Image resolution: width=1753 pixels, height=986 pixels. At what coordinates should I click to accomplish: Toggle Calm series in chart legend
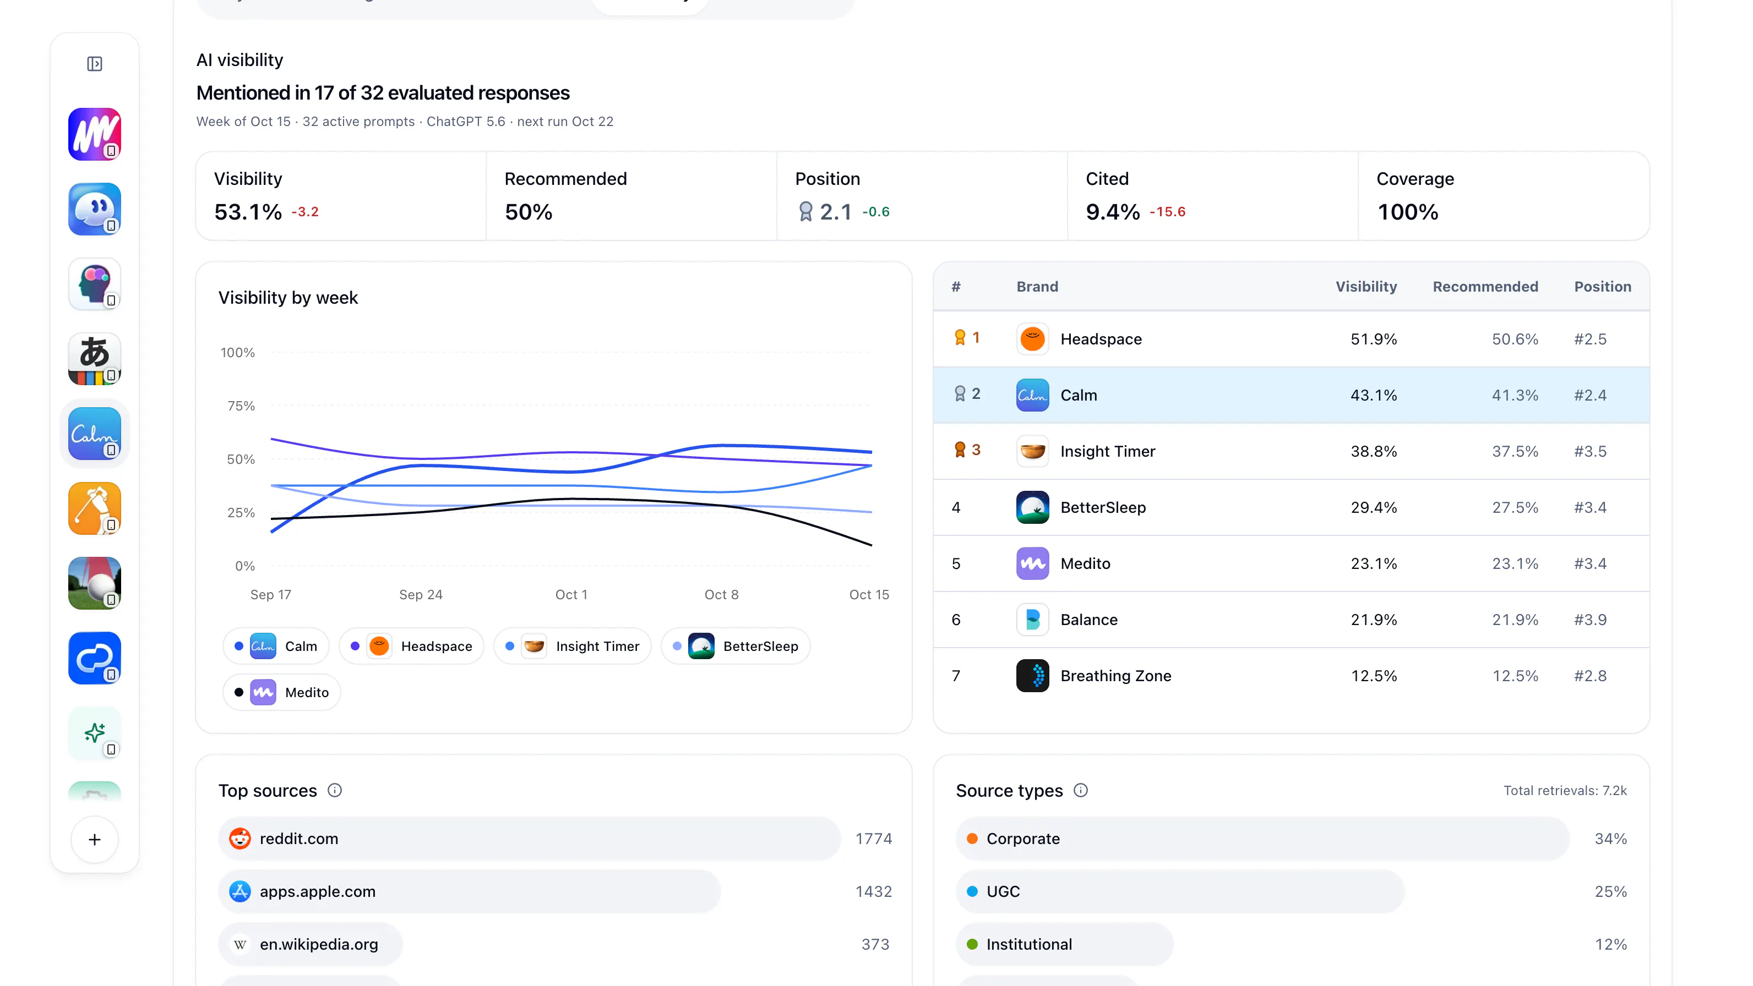276,646
